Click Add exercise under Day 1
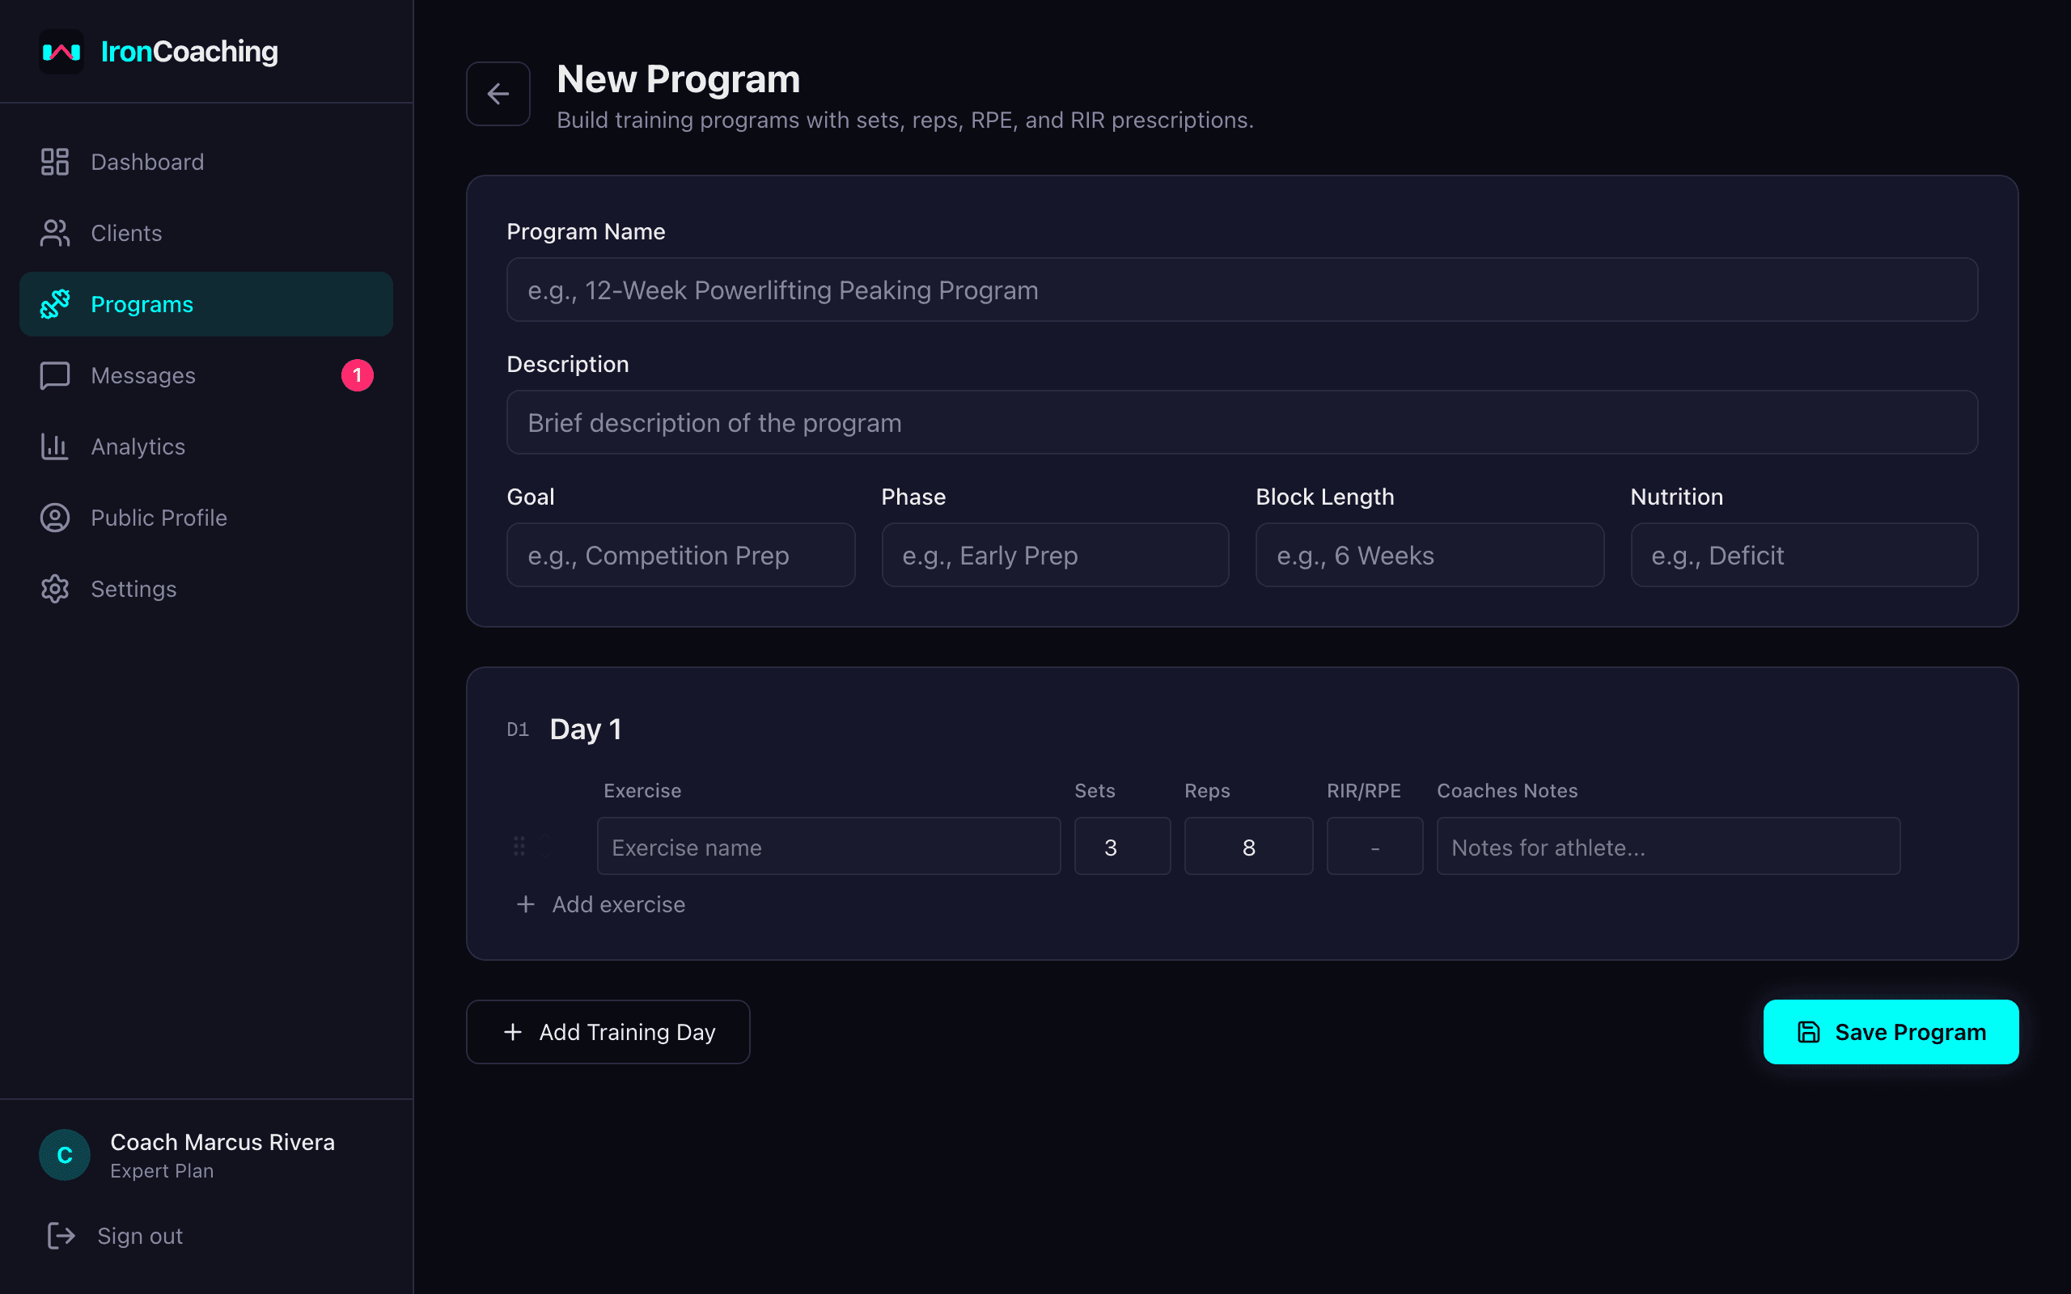The height and width of the screenshot is (1294, 2071). (601, 905)
